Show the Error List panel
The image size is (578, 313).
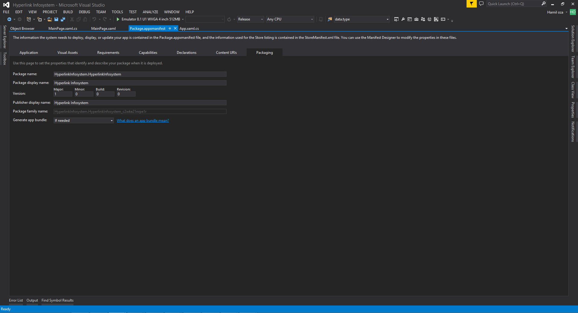pyautogui.click(x=16, y=300)
